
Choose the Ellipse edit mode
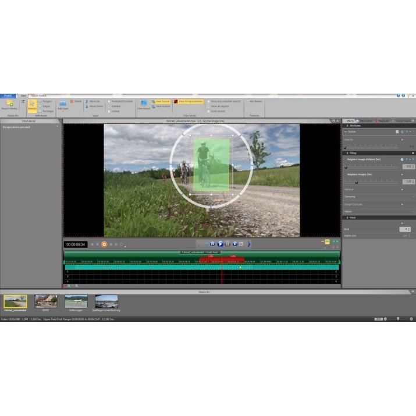pyautogui.click(x=45, y=106)
